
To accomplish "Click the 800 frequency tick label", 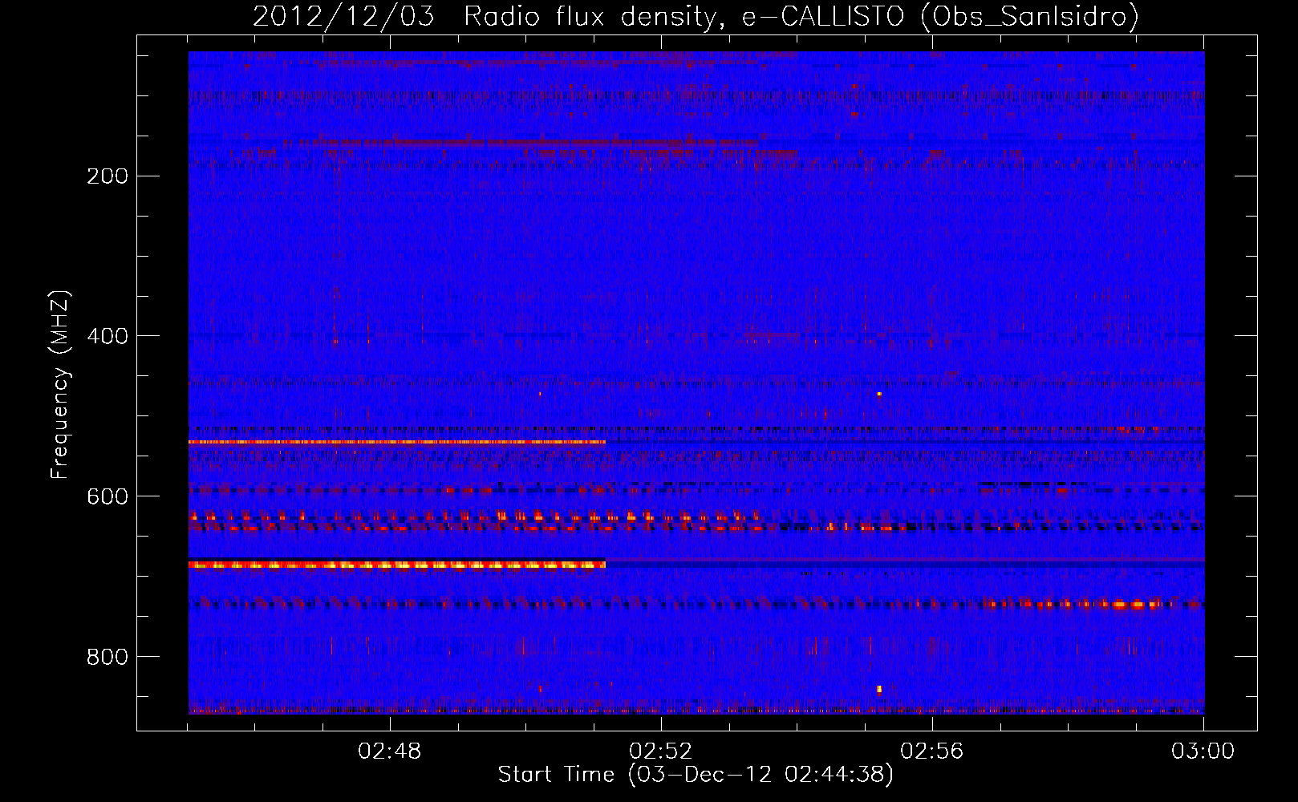I will tap(107, 657).
